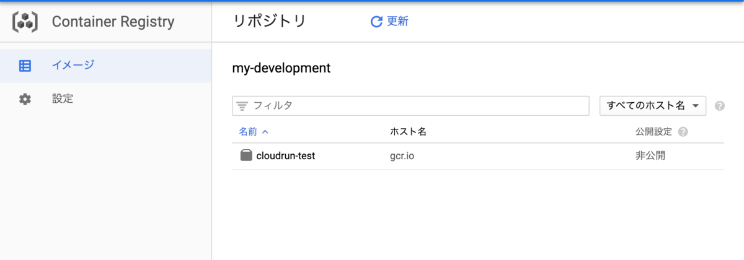Click the refresh arrow icon beside 更新
This screenshot has height=260, width=744.
coord(376,22)
